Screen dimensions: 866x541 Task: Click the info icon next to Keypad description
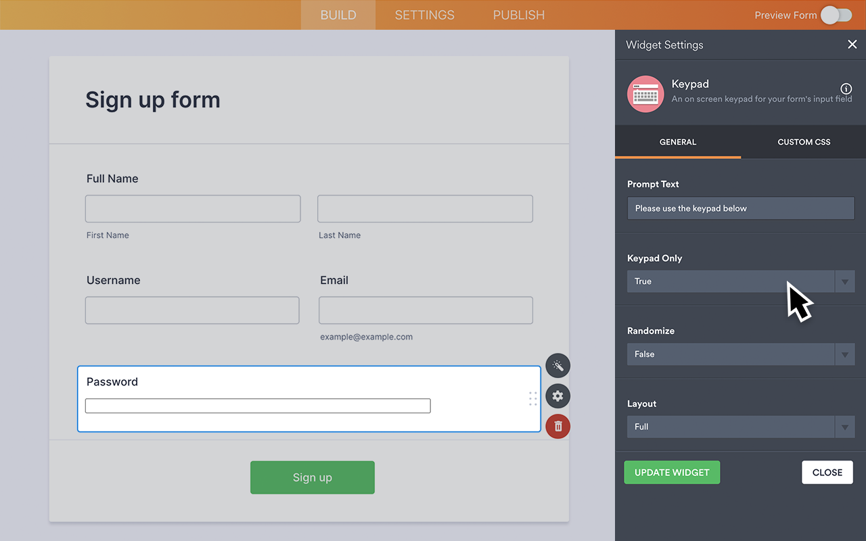pyautogui.click(x=846, y=89)
